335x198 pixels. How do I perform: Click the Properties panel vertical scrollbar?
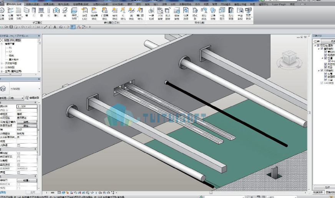click(39, 130)
